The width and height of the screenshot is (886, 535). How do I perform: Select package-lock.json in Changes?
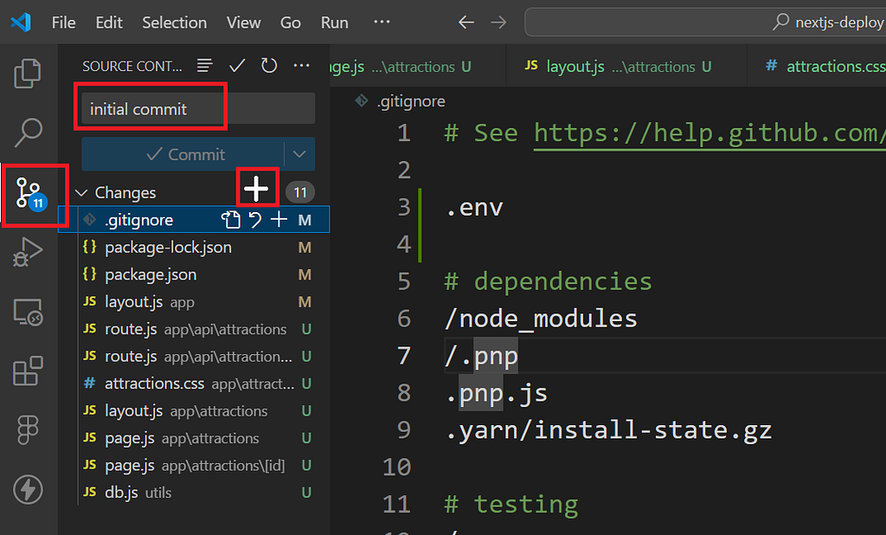point(194,247)
